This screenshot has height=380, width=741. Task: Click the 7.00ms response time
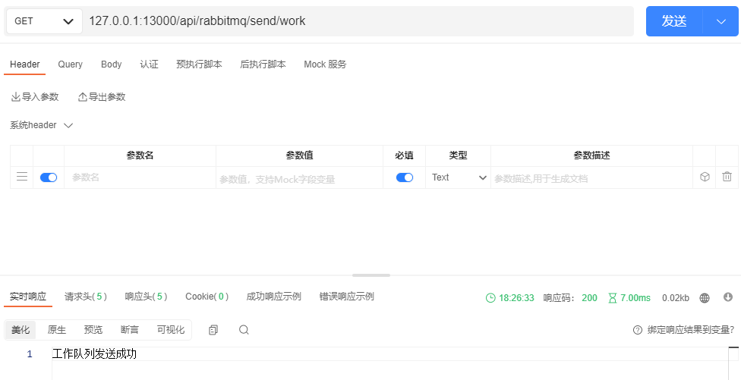point(635,298)
